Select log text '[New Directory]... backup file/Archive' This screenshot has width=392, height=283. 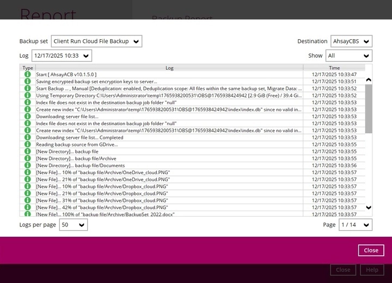pos(76,158)
